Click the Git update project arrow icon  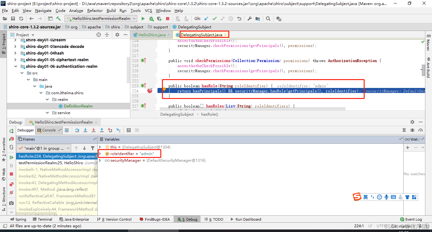pos(207,19)
